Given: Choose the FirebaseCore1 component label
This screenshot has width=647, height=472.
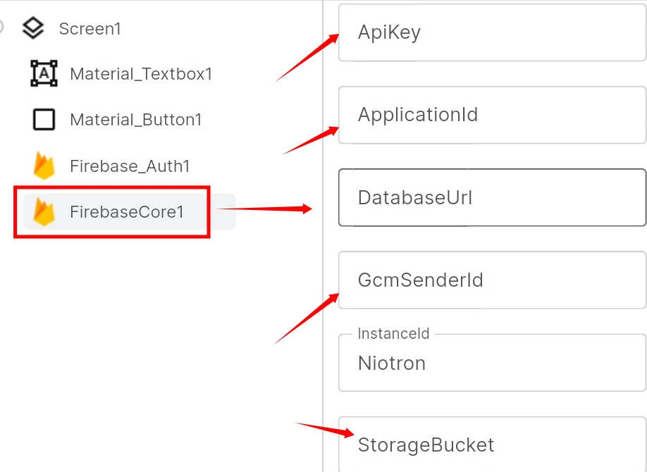Looking at the screenshot, I should (127, 212).
